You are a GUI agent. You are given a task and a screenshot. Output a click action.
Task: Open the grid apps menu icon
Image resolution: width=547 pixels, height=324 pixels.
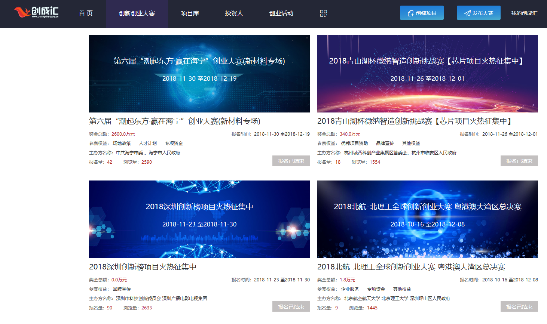(323, 13)
